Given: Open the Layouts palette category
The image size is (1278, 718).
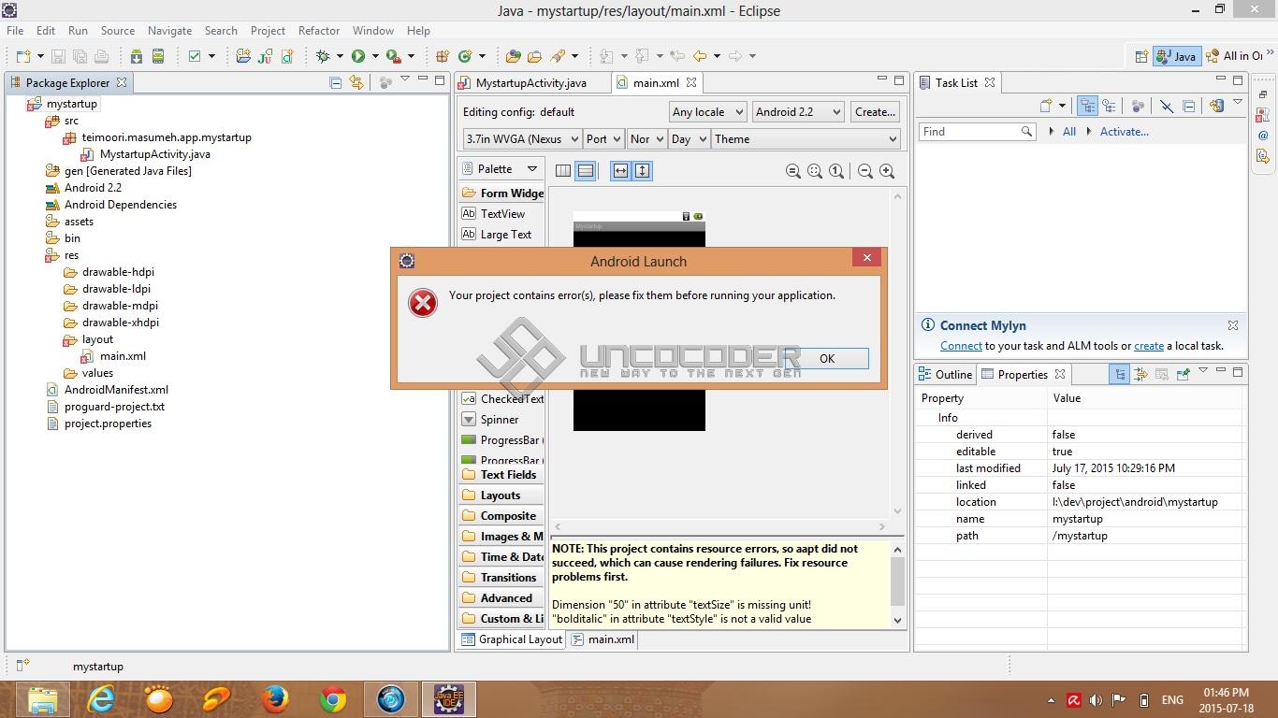Looking at the screenshot, I should pos(501,495).
